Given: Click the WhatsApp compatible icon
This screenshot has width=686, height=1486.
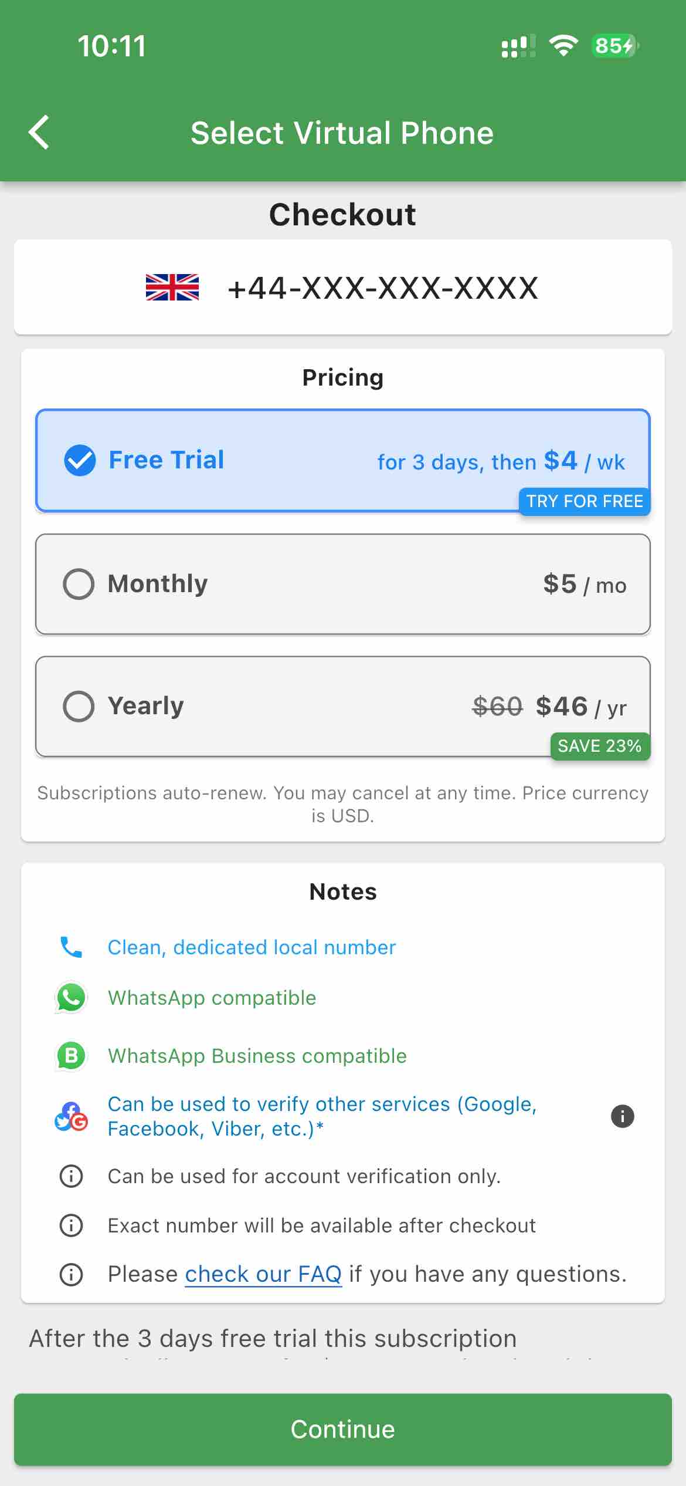Looking at the screenshot, I should coord(70,998).
